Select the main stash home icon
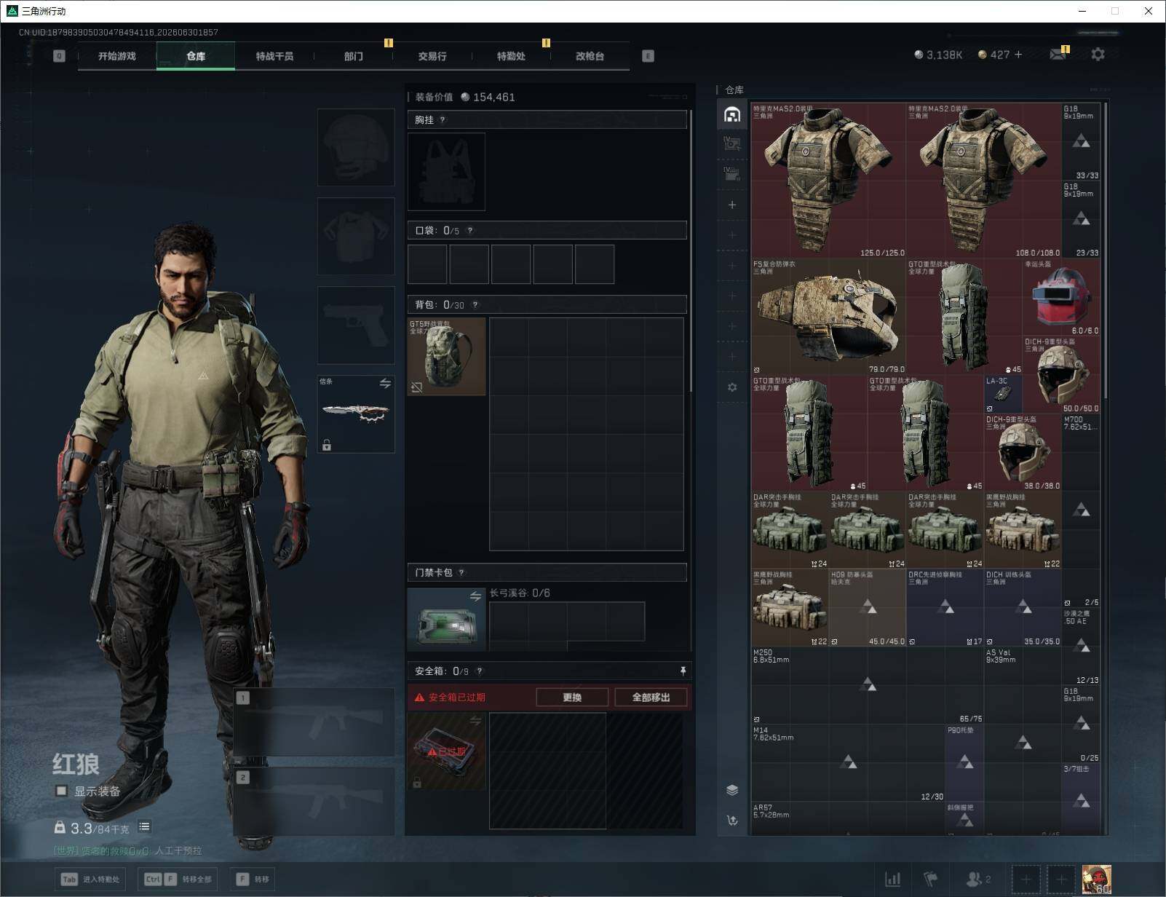The height and width of the screenshot is (897, 1166). pos(732,114)
